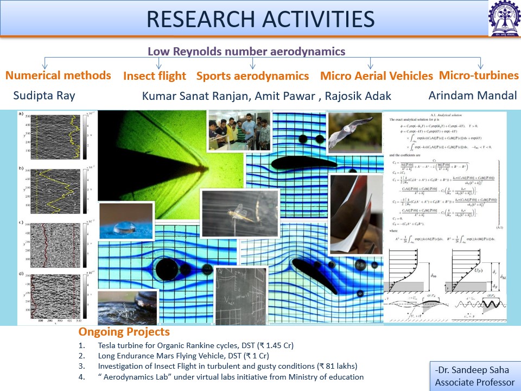Click the name Amit Pawar
521x391 pixels.
[x=285, y=96]
